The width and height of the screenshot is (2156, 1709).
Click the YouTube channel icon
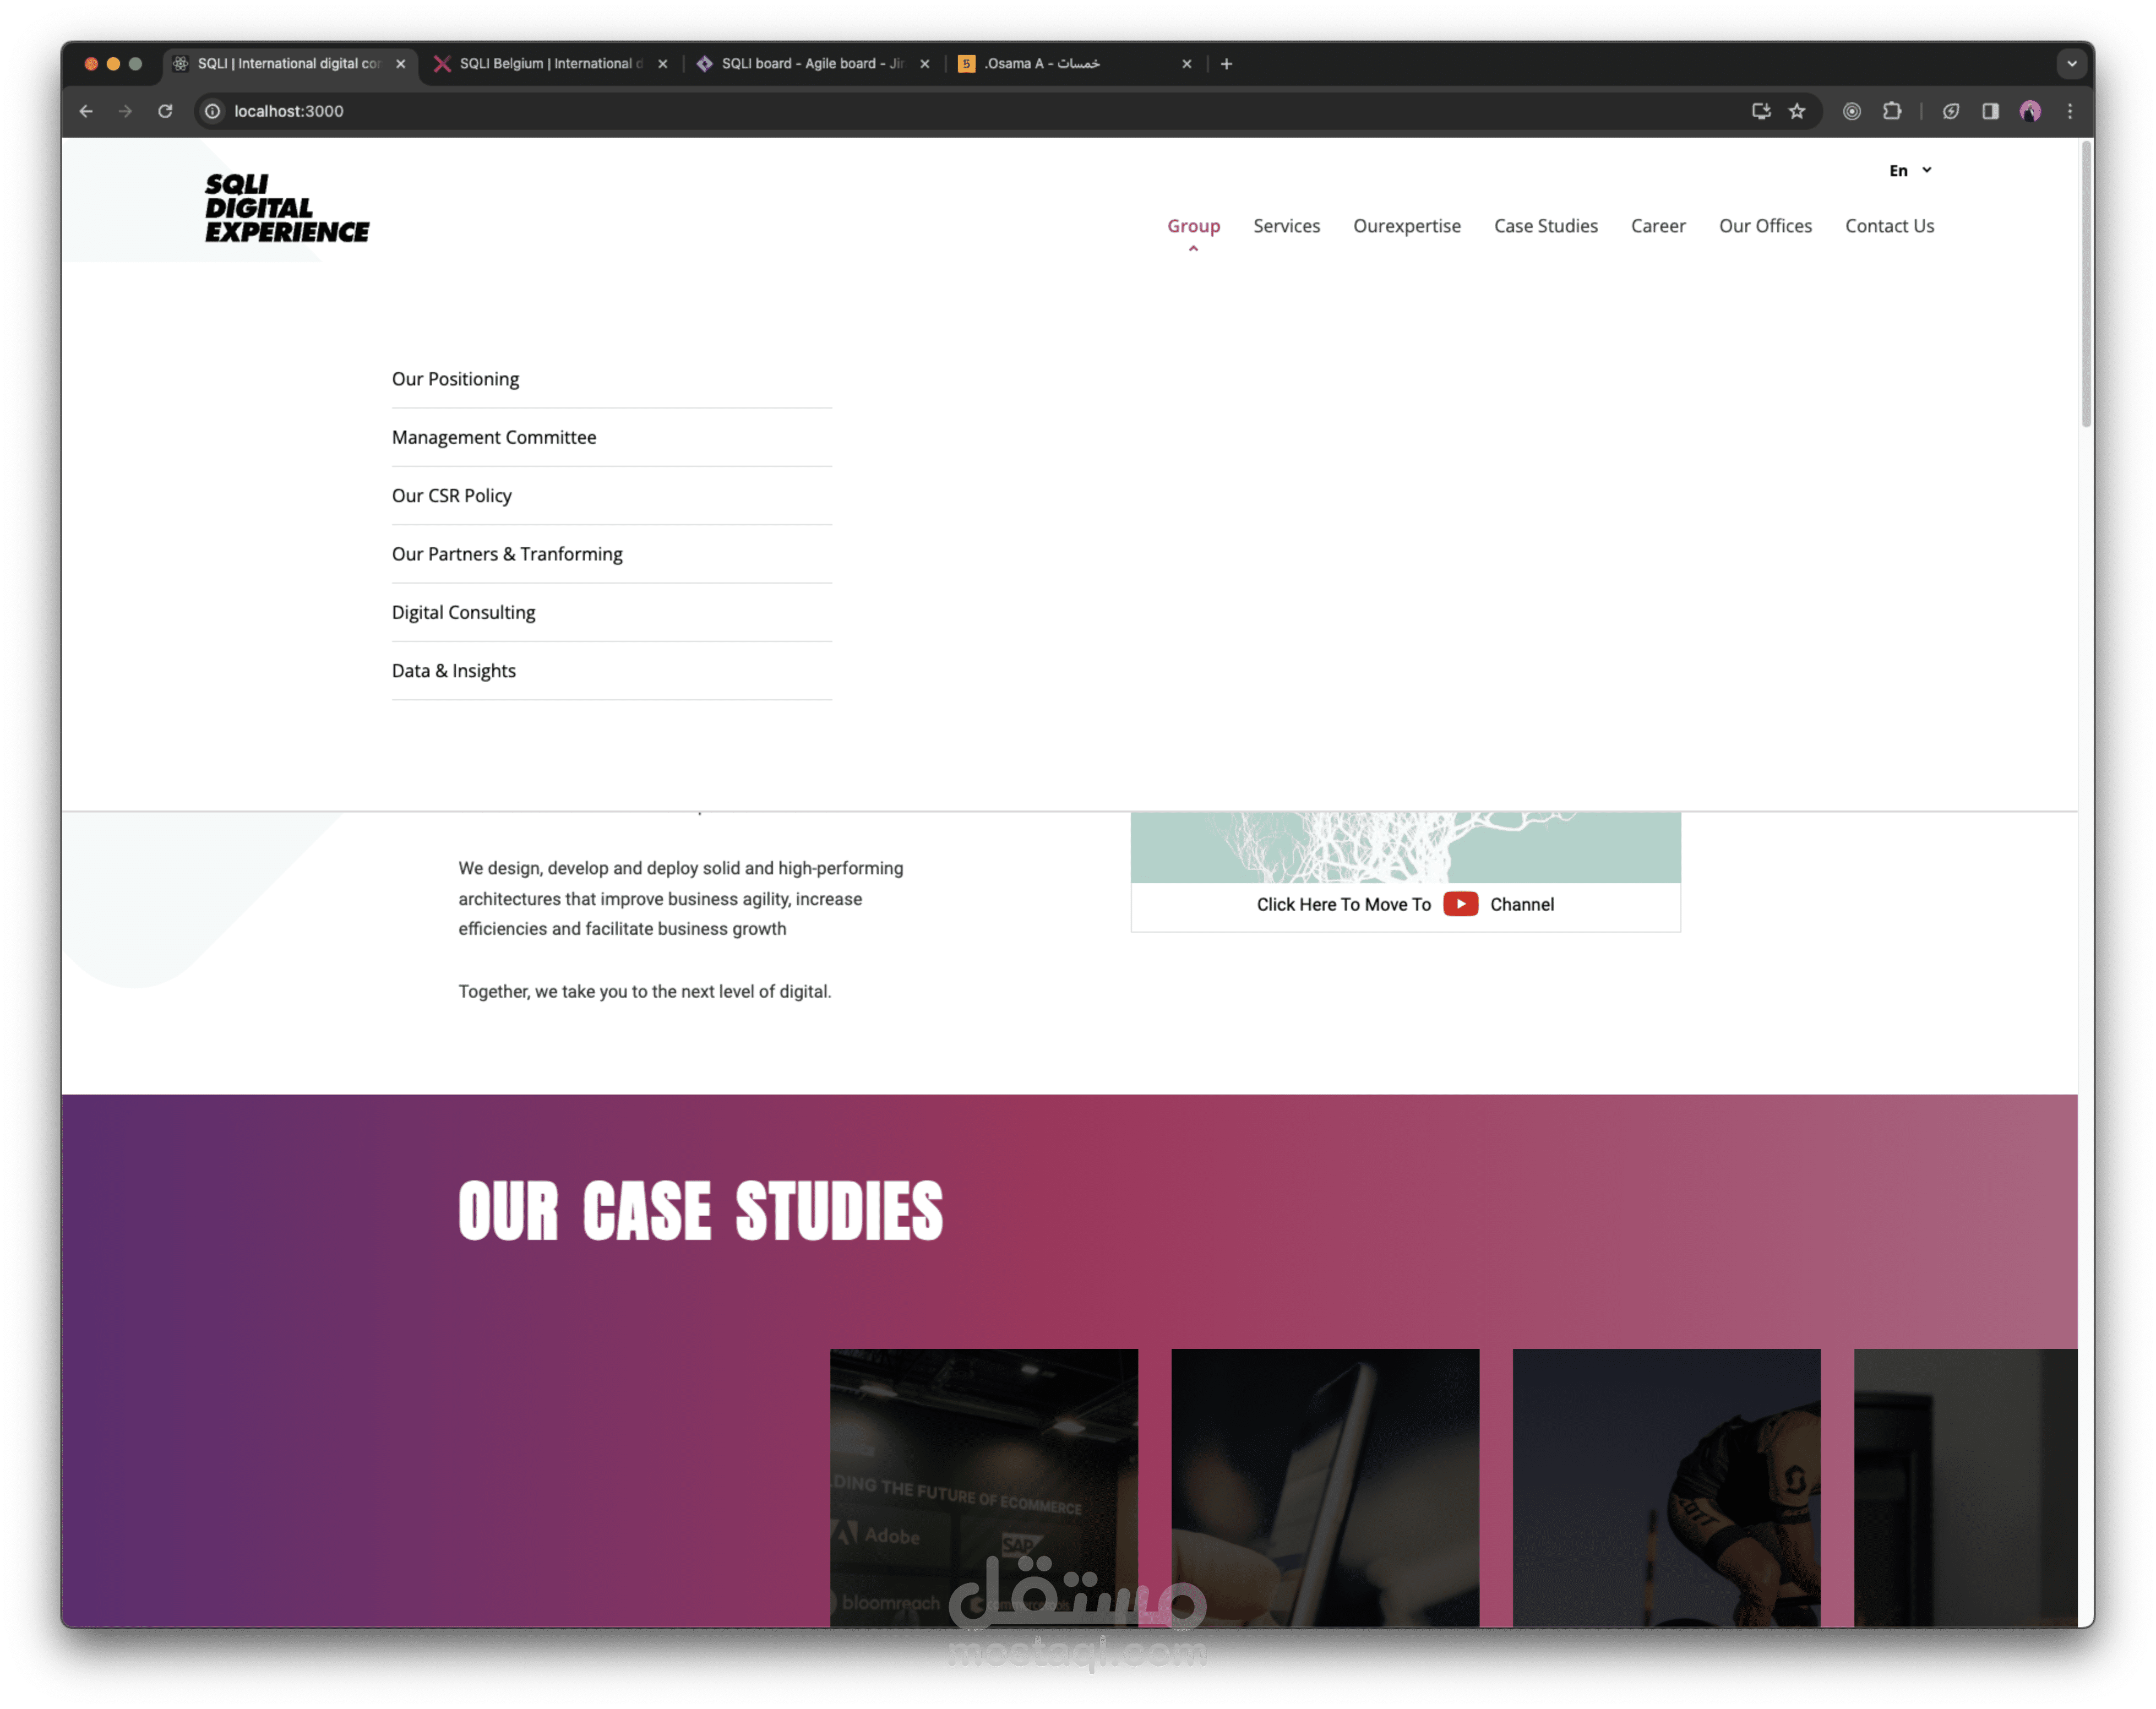(1460, 904)
